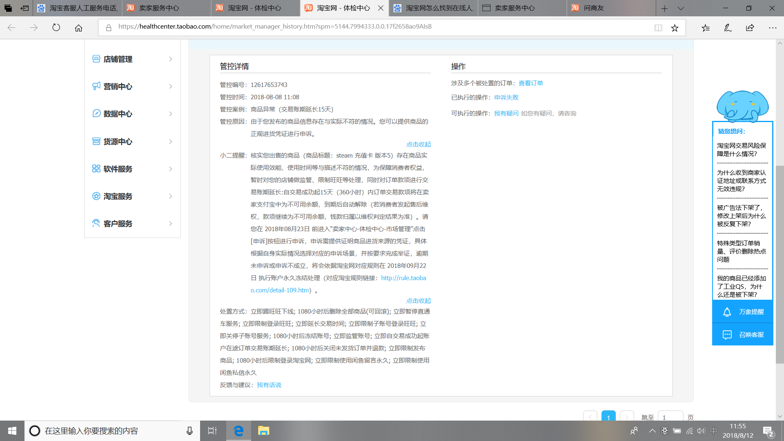
Task: Click 我有疑问 link
Action: (506, 113)
